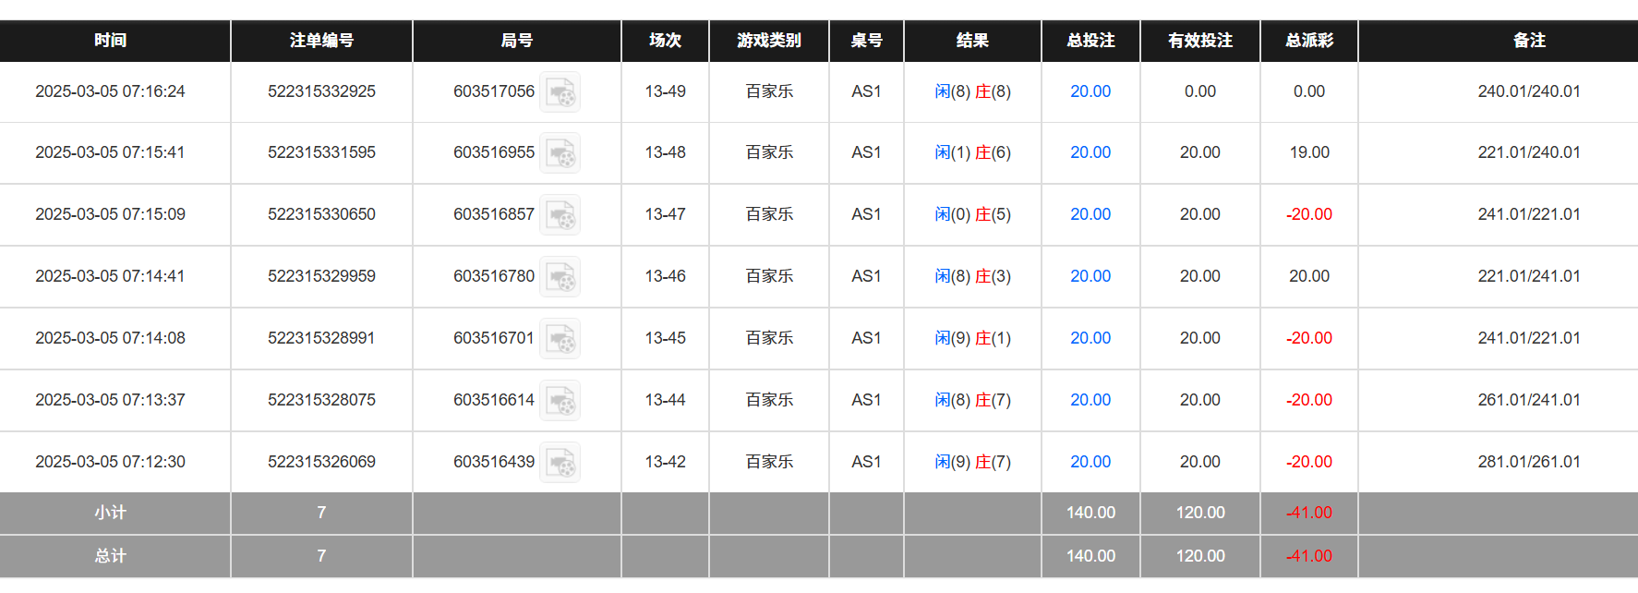Click the 闲(8) 庄(8) result entry

coord(972,91)
